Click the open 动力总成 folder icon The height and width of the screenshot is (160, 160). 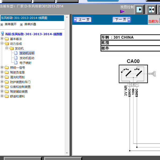pyautogui.click(x=7, y=43)
